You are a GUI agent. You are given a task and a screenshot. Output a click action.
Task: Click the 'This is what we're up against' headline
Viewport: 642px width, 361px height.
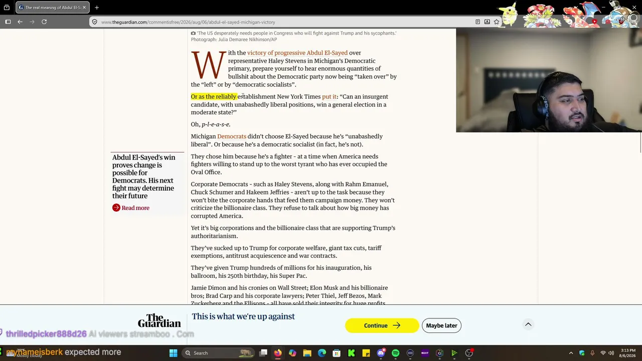coord(243,316)
